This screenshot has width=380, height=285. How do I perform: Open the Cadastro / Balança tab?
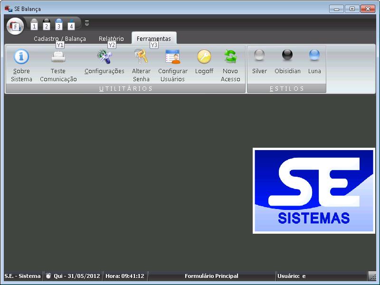(x=60, y=39)
